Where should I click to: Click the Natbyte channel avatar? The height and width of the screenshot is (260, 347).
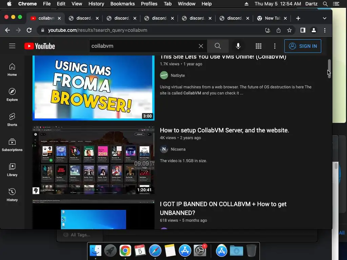click(x=164, y=75)
